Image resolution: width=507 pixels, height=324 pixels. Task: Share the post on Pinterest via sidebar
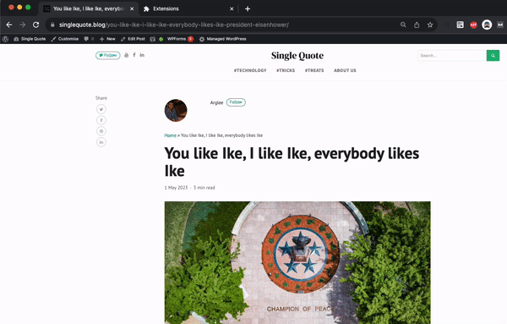click(x=101, y=131)
